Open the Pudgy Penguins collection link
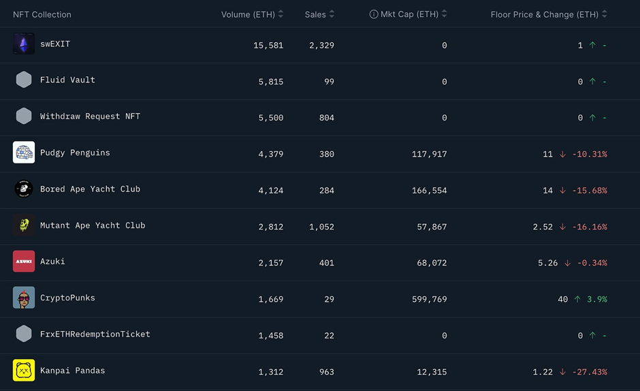Screen dimensions: 640x391 tap(75, 153)
